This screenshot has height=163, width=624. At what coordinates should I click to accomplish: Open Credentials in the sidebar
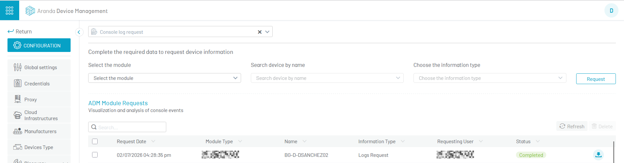(x=39, y=83)
